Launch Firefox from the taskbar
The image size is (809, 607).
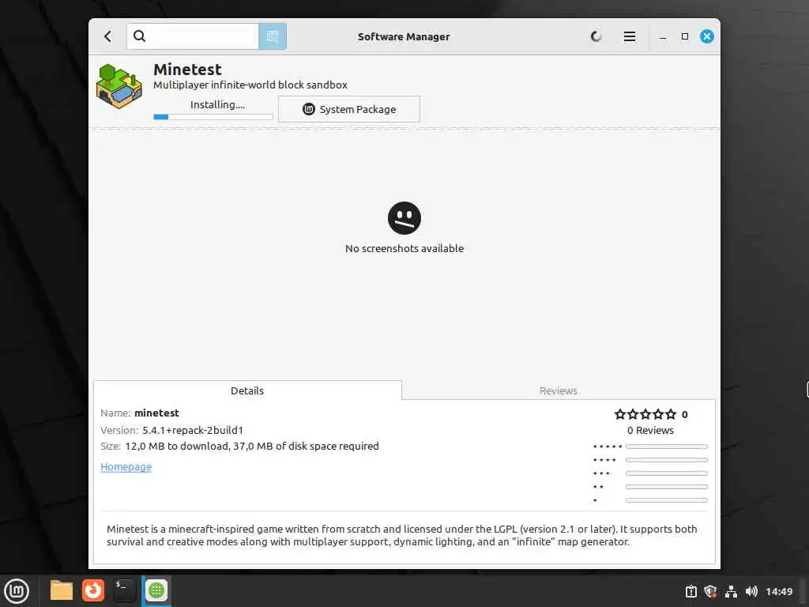click(x=93, y=590)
